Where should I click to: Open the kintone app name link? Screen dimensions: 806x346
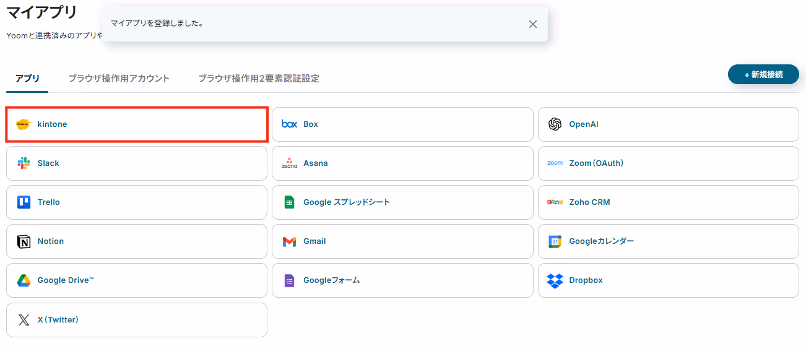pyautogui.click(x=52, y=124)
